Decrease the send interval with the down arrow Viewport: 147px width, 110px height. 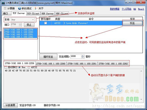point(83,57)
